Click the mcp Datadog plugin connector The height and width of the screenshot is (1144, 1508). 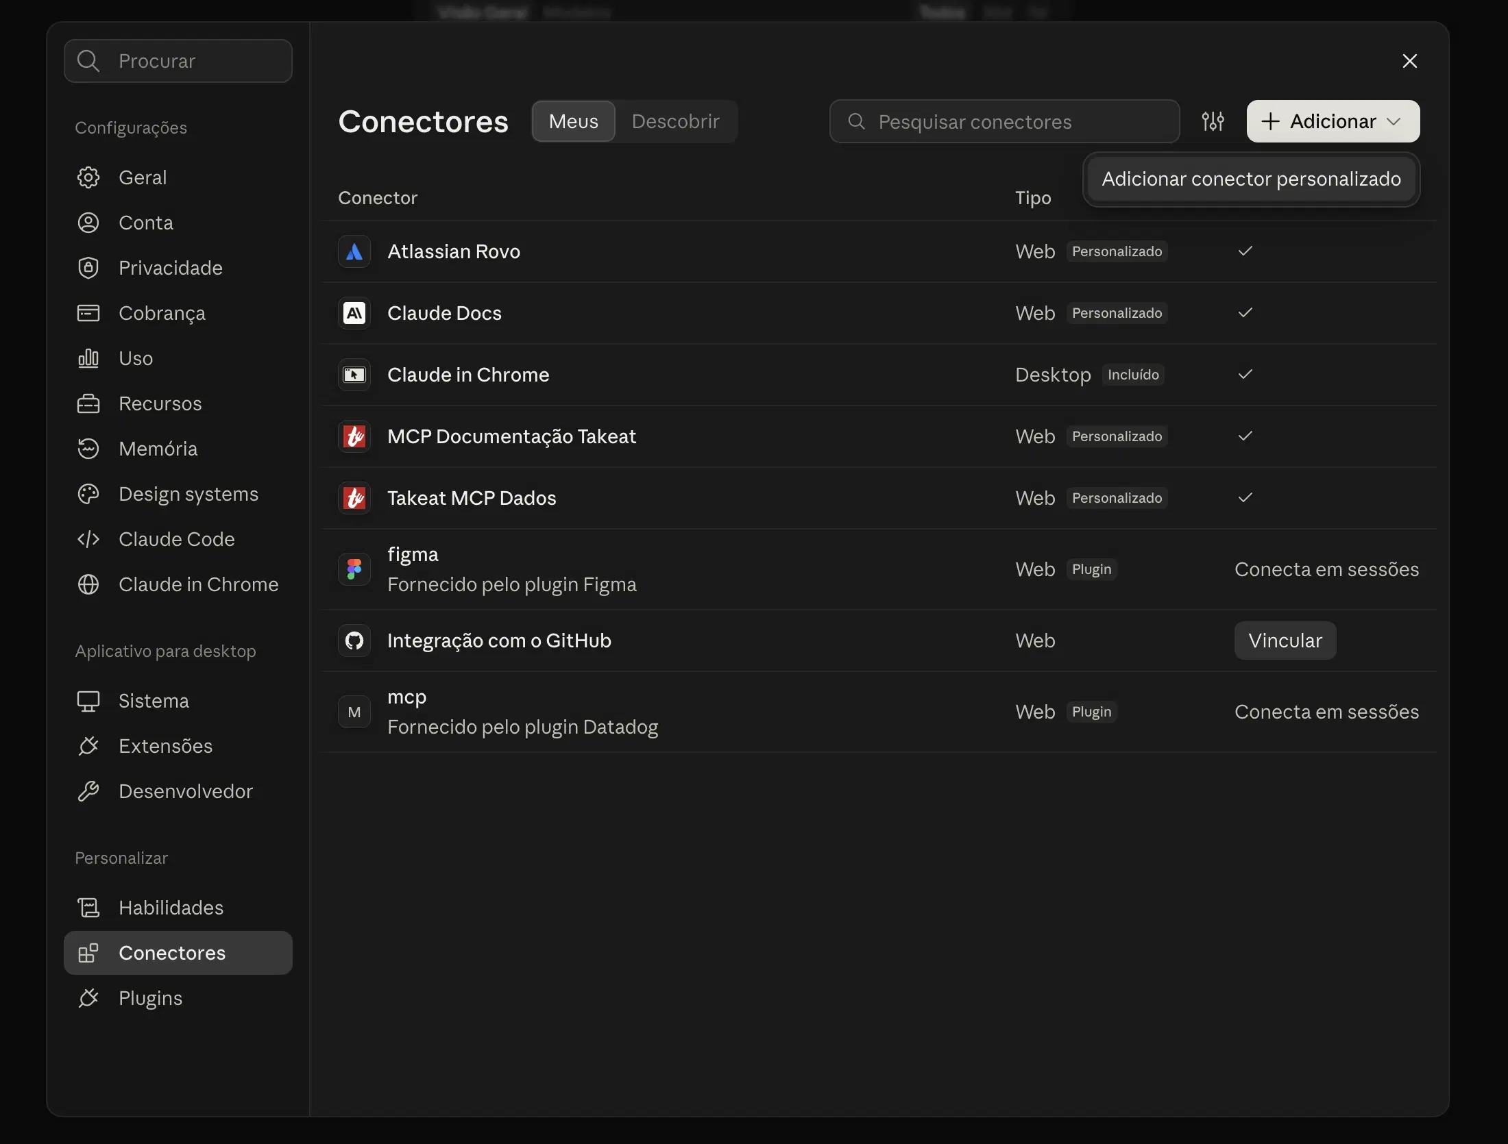click(879, 712)
